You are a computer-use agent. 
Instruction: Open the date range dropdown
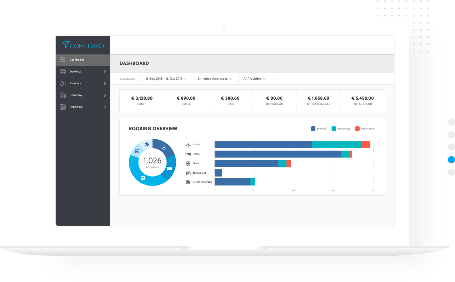click(x=166, y=79)
